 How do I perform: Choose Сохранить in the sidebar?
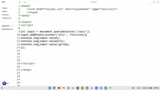click(5, 15)
